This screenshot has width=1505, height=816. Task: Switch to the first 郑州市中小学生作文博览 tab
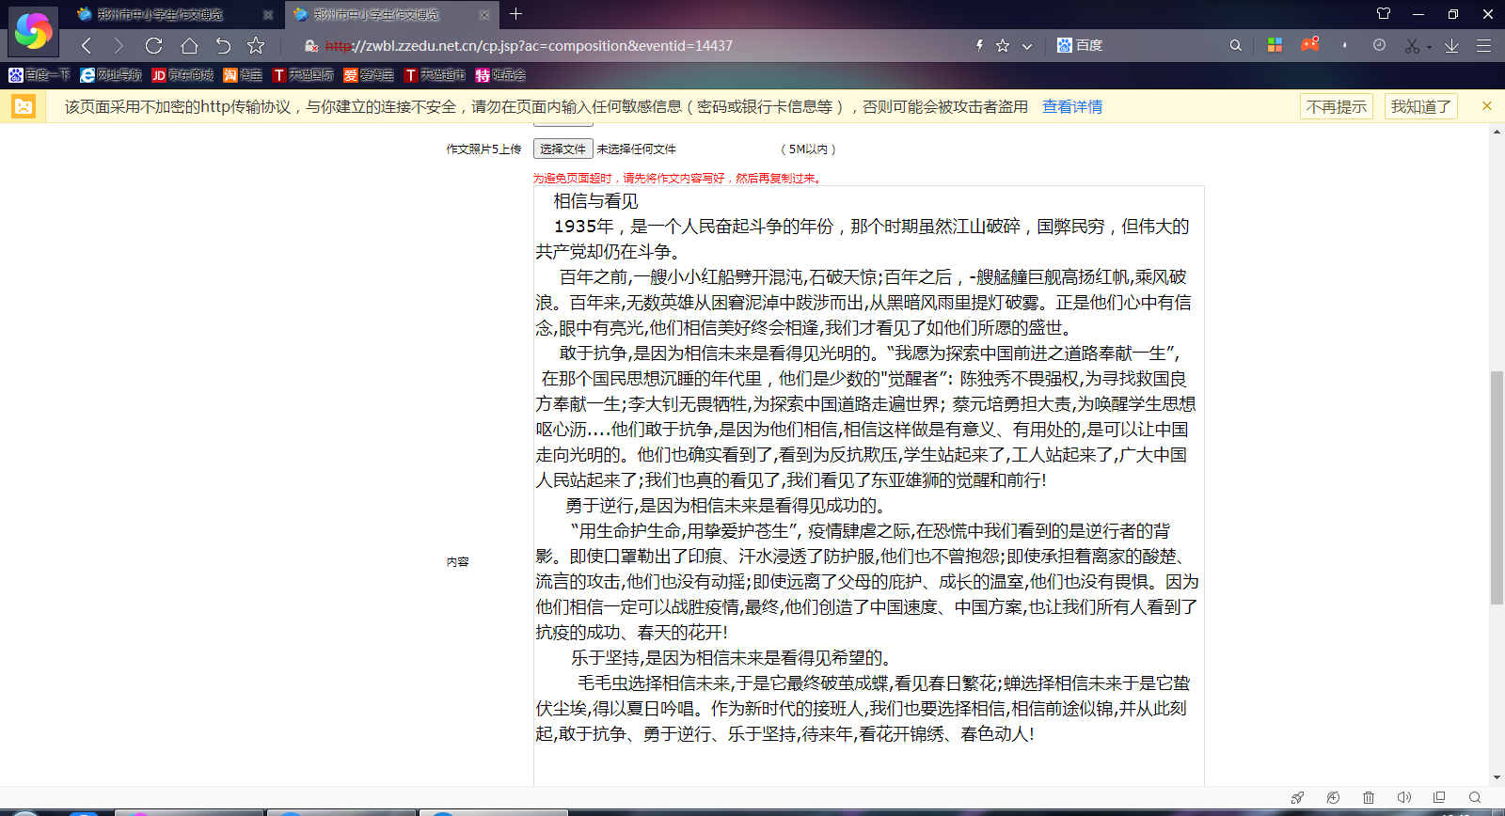coord(160,14)
